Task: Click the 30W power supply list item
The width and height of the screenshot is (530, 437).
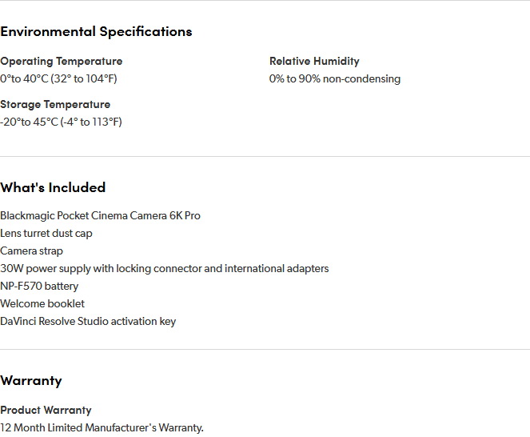Action: point(164,268)
